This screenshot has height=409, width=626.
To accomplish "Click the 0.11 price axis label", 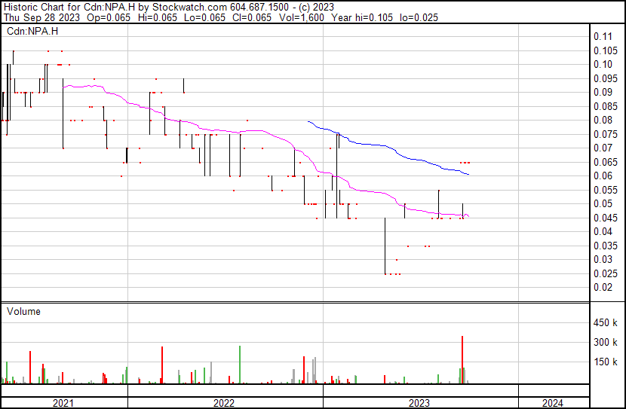I will (603, 37).
